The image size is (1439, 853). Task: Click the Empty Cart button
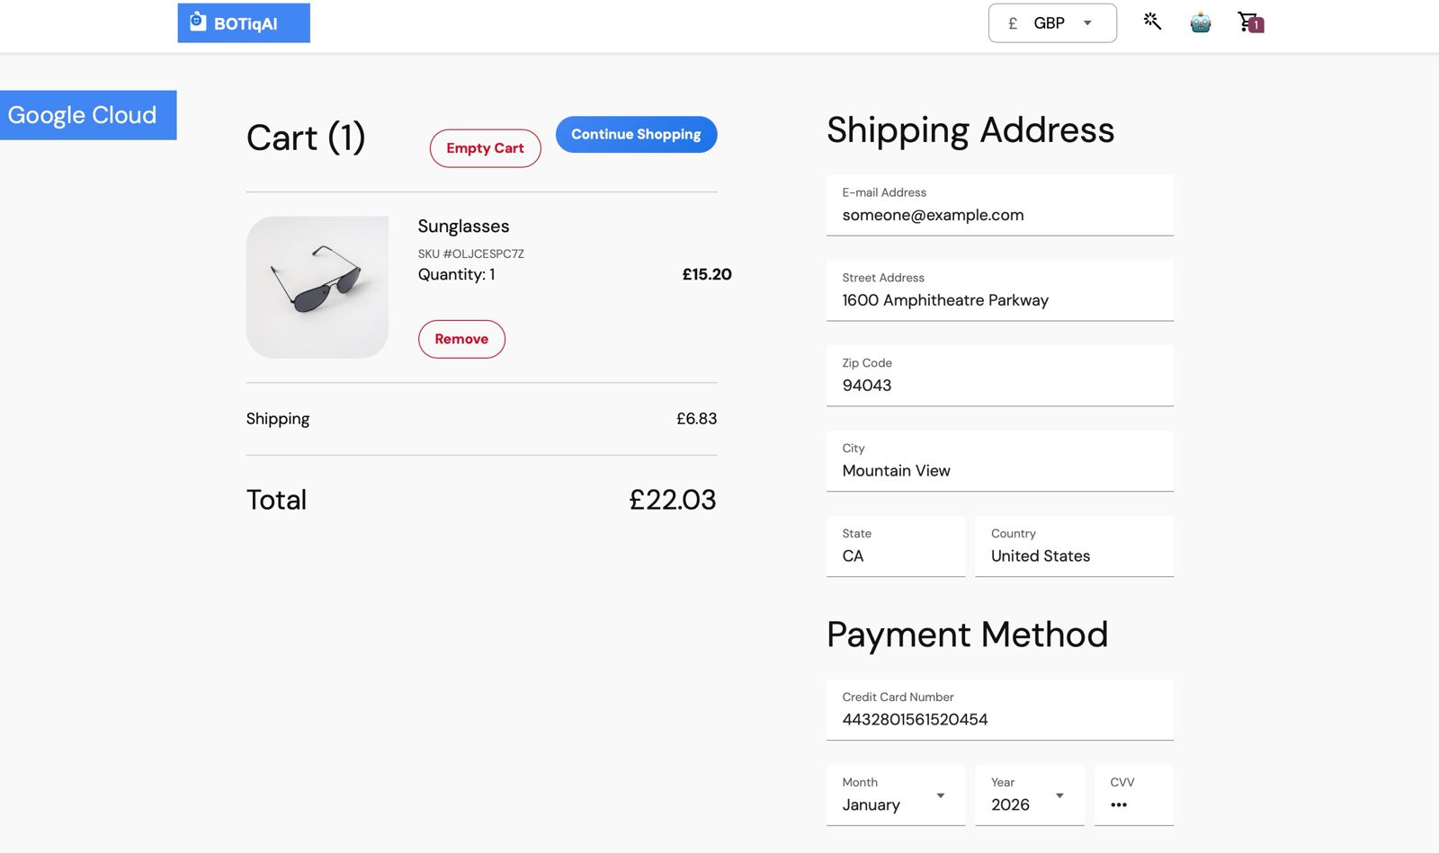(x=485, y=148)
